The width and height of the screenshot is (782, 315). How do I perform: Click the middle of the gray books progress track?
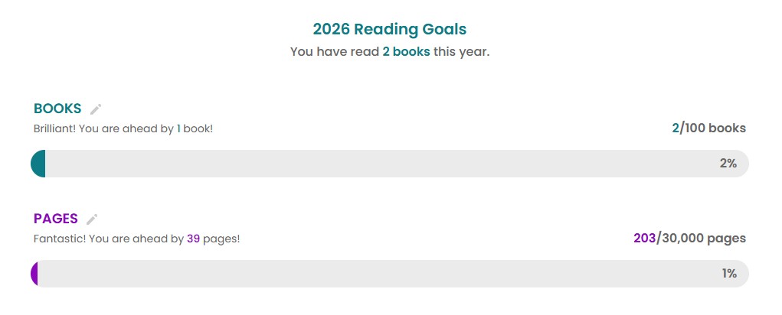tap(389, 164)
